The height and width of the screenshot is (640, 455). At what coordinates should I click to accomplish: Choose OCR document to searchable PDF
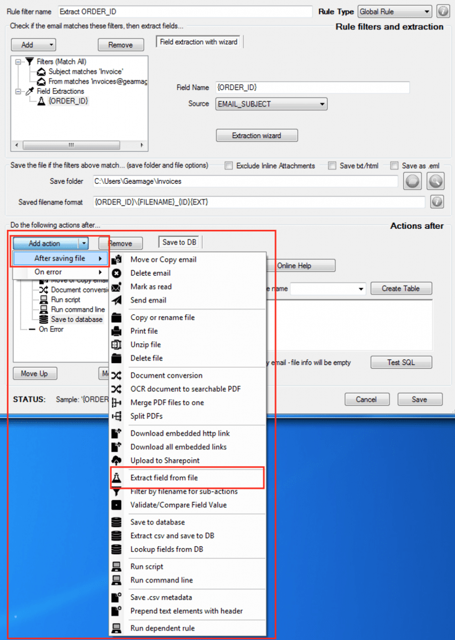pyautogui.click(x=185, y=389)
